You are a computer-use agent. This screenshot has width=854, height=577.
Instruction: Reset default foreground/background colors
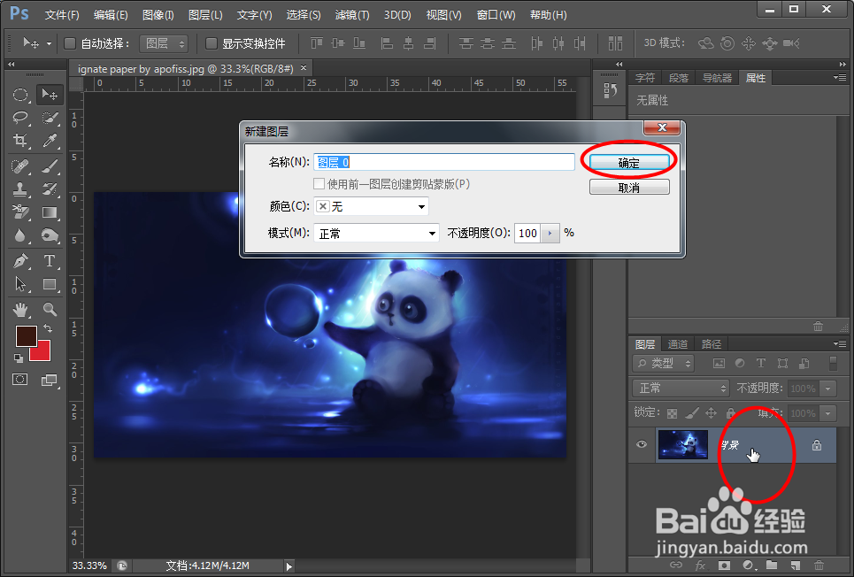[x=19, y=358]
